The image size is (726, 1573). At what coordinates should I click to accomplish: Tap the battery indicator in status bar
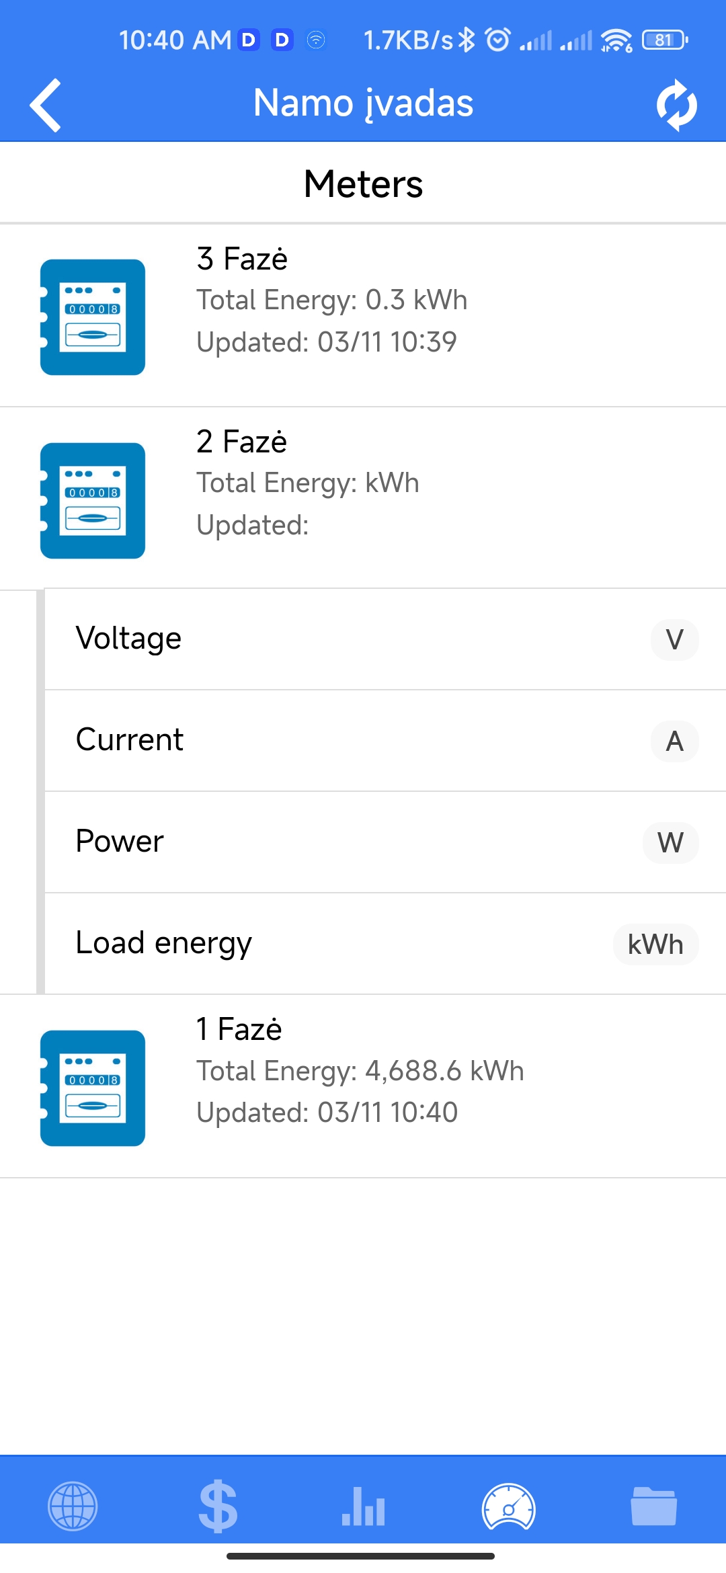(x=665, y=40)
